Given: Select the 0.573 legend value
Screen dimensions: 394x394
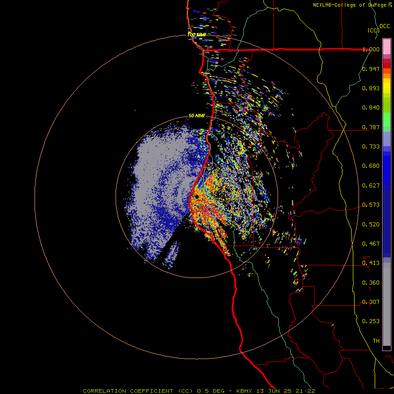Looking at the screenshot, I should pos(371,205).
